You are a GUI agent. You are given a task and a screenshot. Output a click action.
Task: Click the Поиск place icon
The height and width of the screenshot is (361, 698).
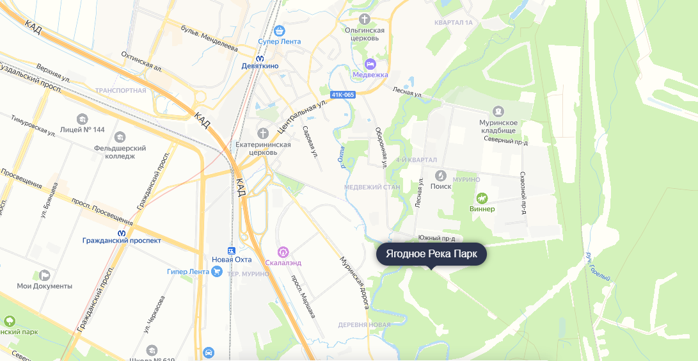click(x=441, y=175)
